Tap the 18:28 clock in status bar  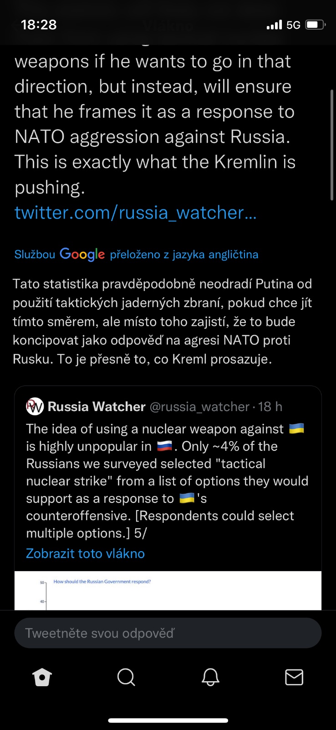(x=39, y=25)
